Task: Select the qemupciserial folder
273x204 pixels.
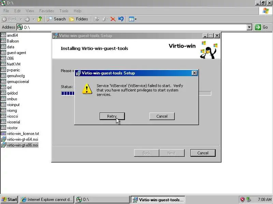Action: 15,82
